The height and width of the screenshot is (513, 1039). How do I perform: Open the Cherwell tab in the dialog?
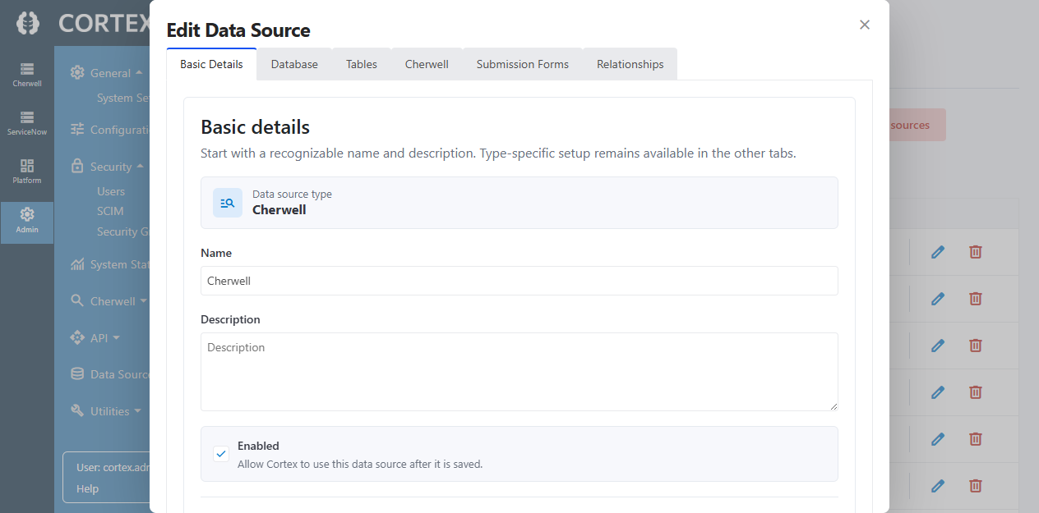(x=427, y=64)
